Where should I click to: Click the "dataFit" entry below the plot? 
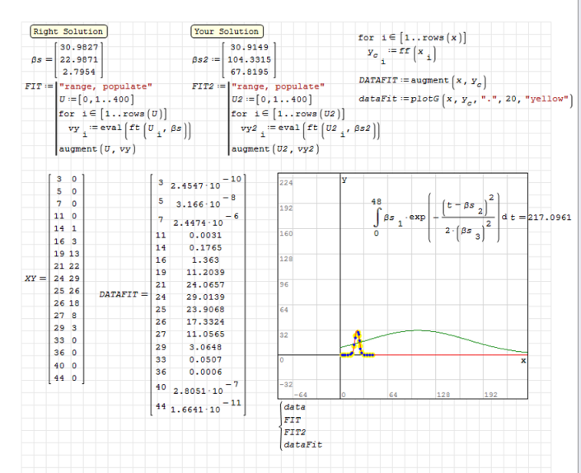point(302,444)
